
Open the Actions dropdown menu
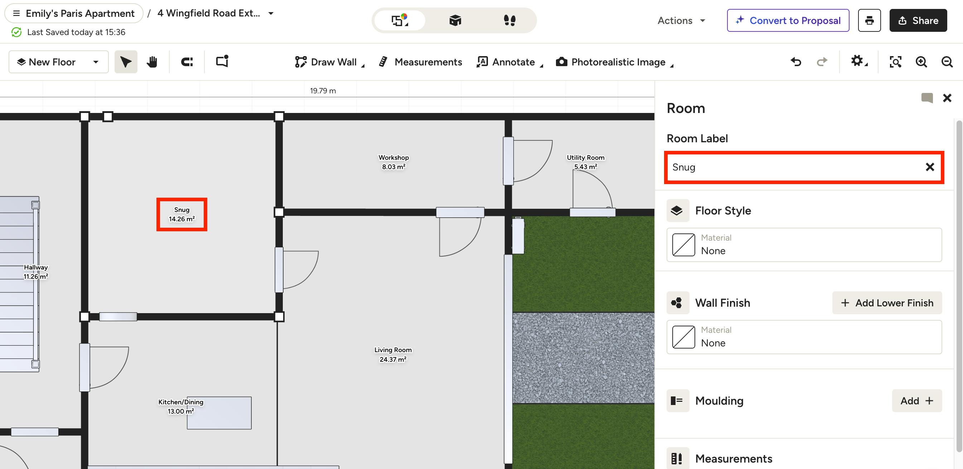click(x=681, y=20)
